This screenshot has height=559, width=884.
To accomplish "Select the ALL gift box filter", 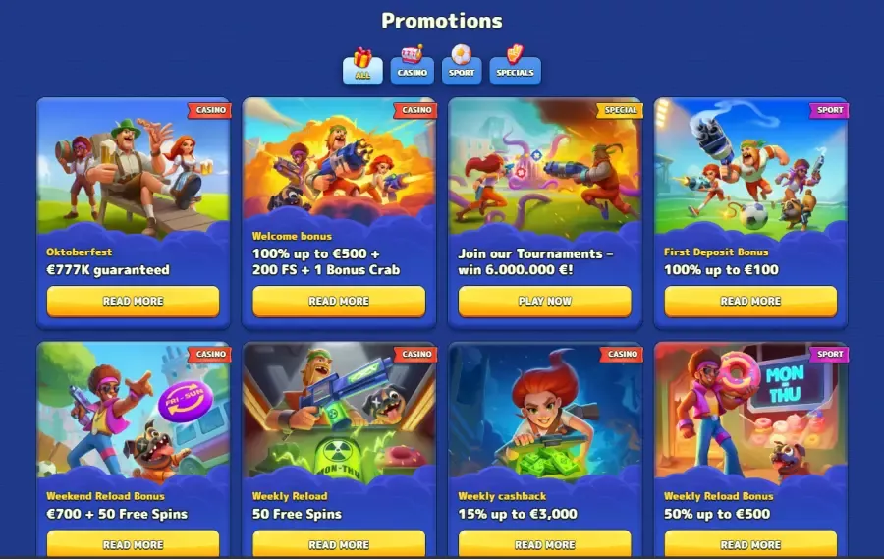I will click(362, 68).
